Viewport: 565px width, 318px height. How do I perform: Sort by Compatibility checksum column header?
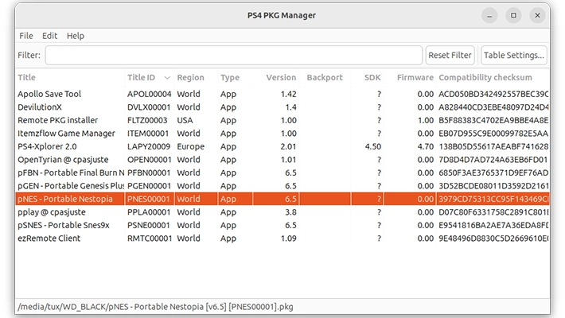[x=485, y=77]
